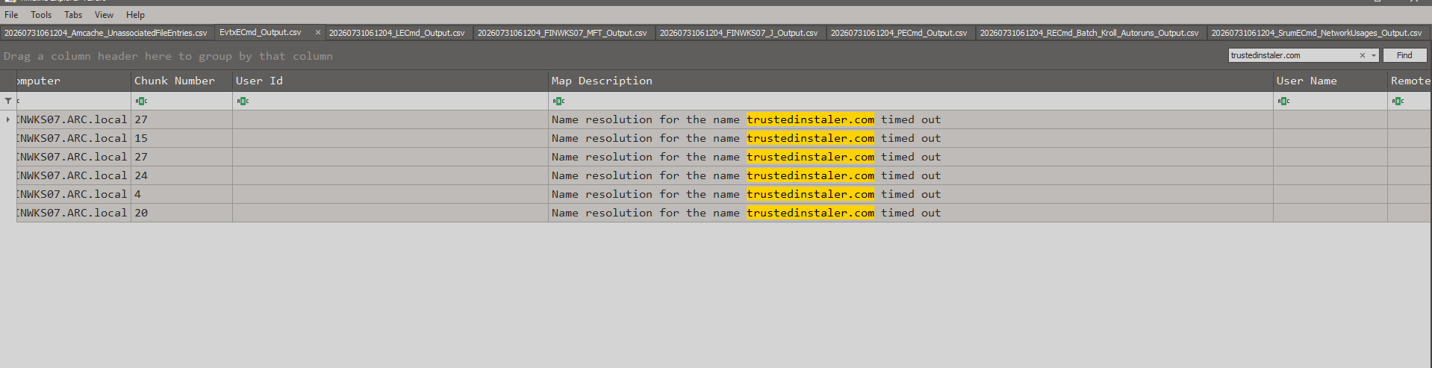
Task: Switch to Amcache_UnassociatedFileEntries.csv tab
Action: pos(106,33)
